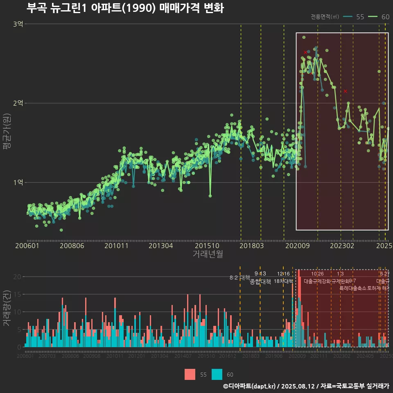Click the '9·13' date annotation
Image resolution: width=393 pixels, height=393 pixels.
tap(260, 273)
